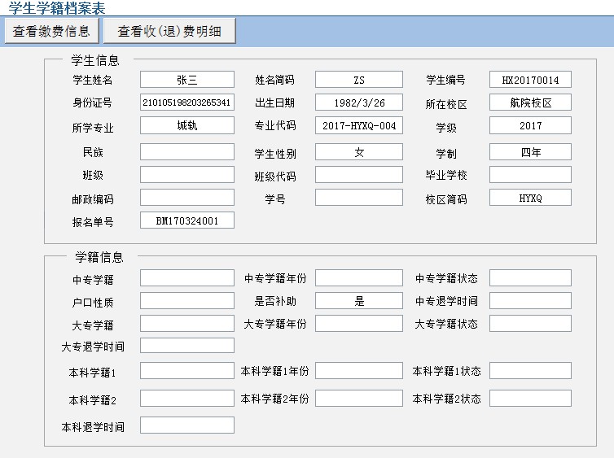Click the empty 大专学籍 field

pos(187,324)
